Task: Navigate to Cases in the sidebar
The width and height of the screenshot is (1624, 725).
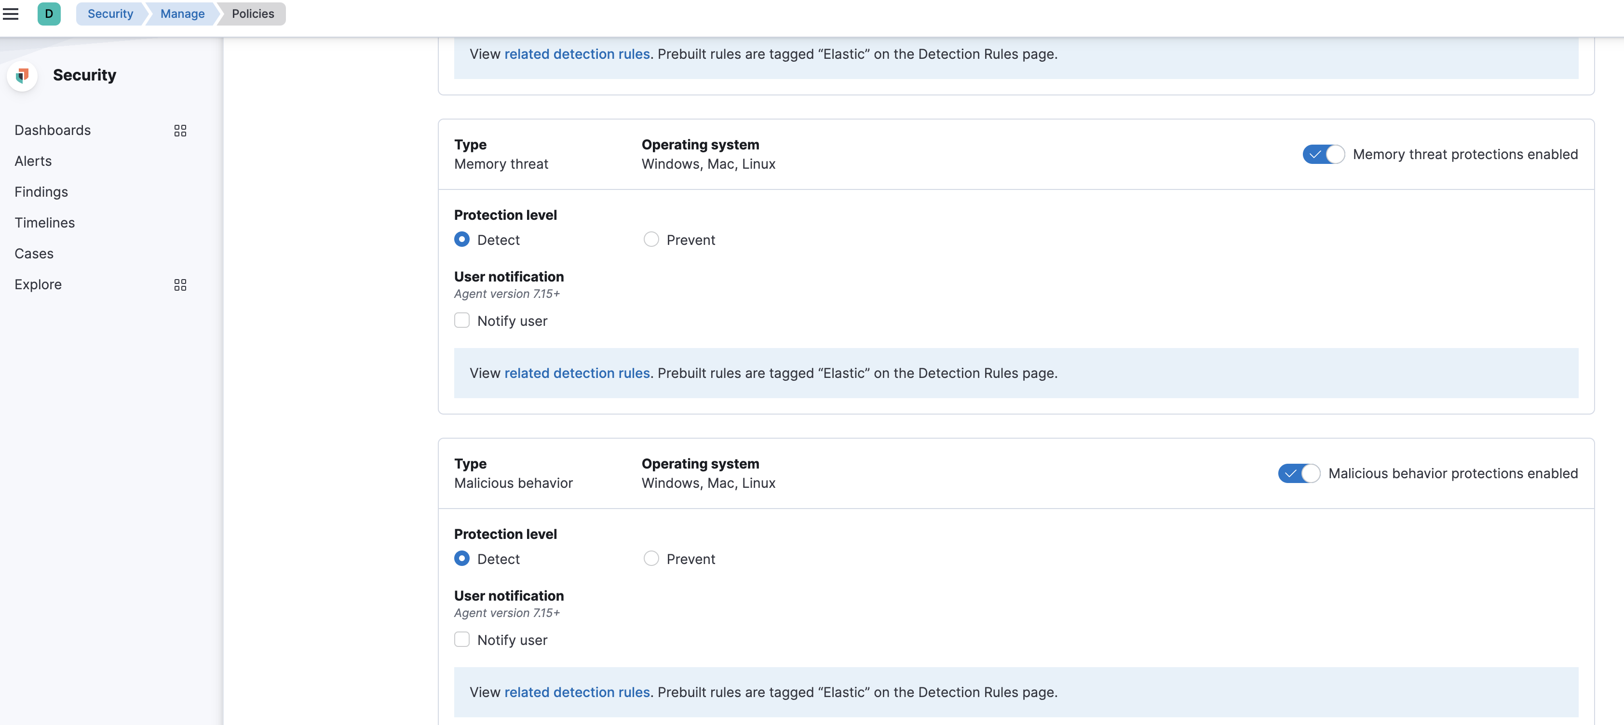Action: (x=34, y=254)
